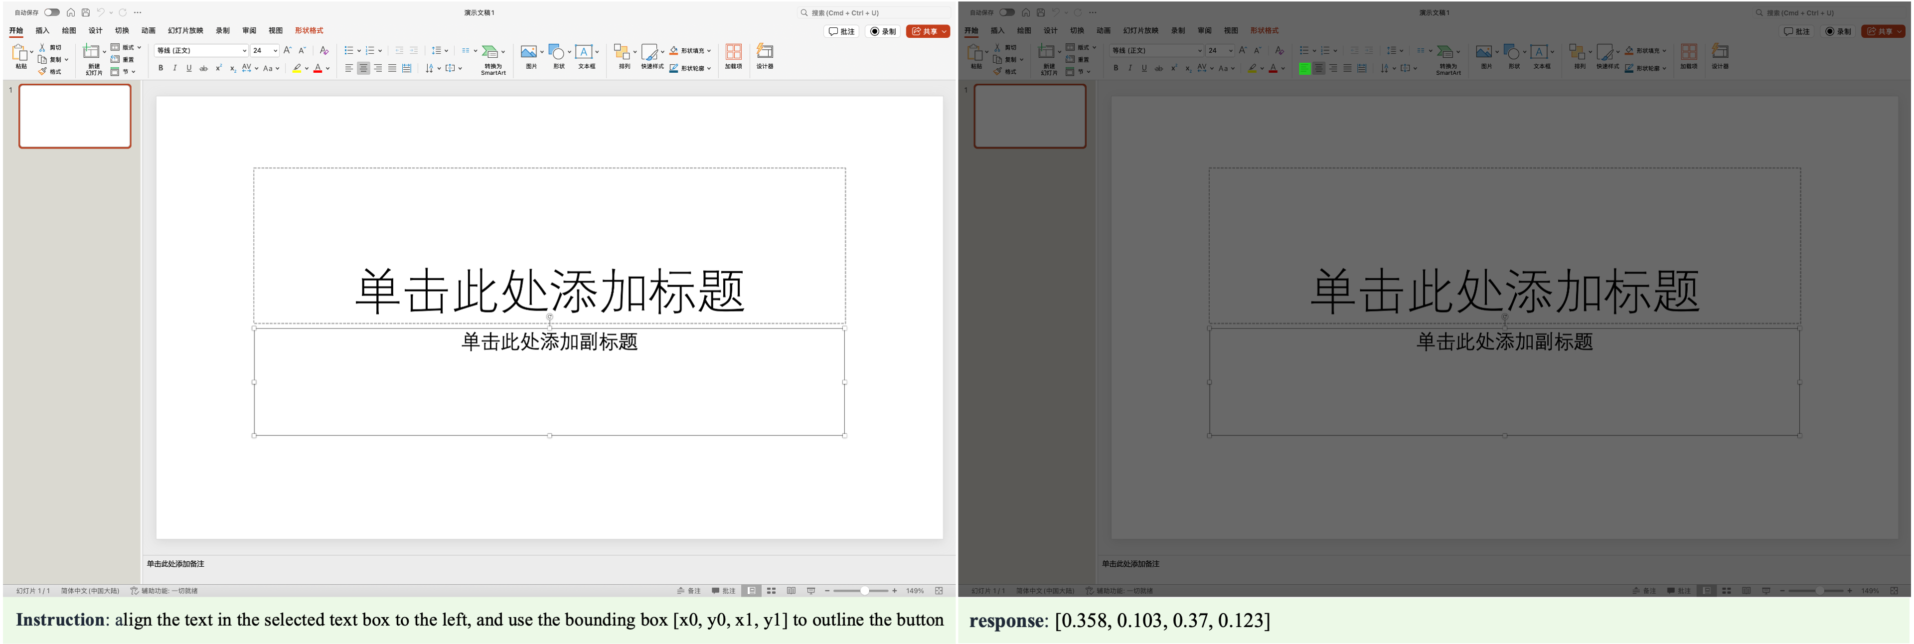Screen dimensions: 1914x644
Task: Toggle superscript x² in the bright left window
Action: [x=218, y=68]
